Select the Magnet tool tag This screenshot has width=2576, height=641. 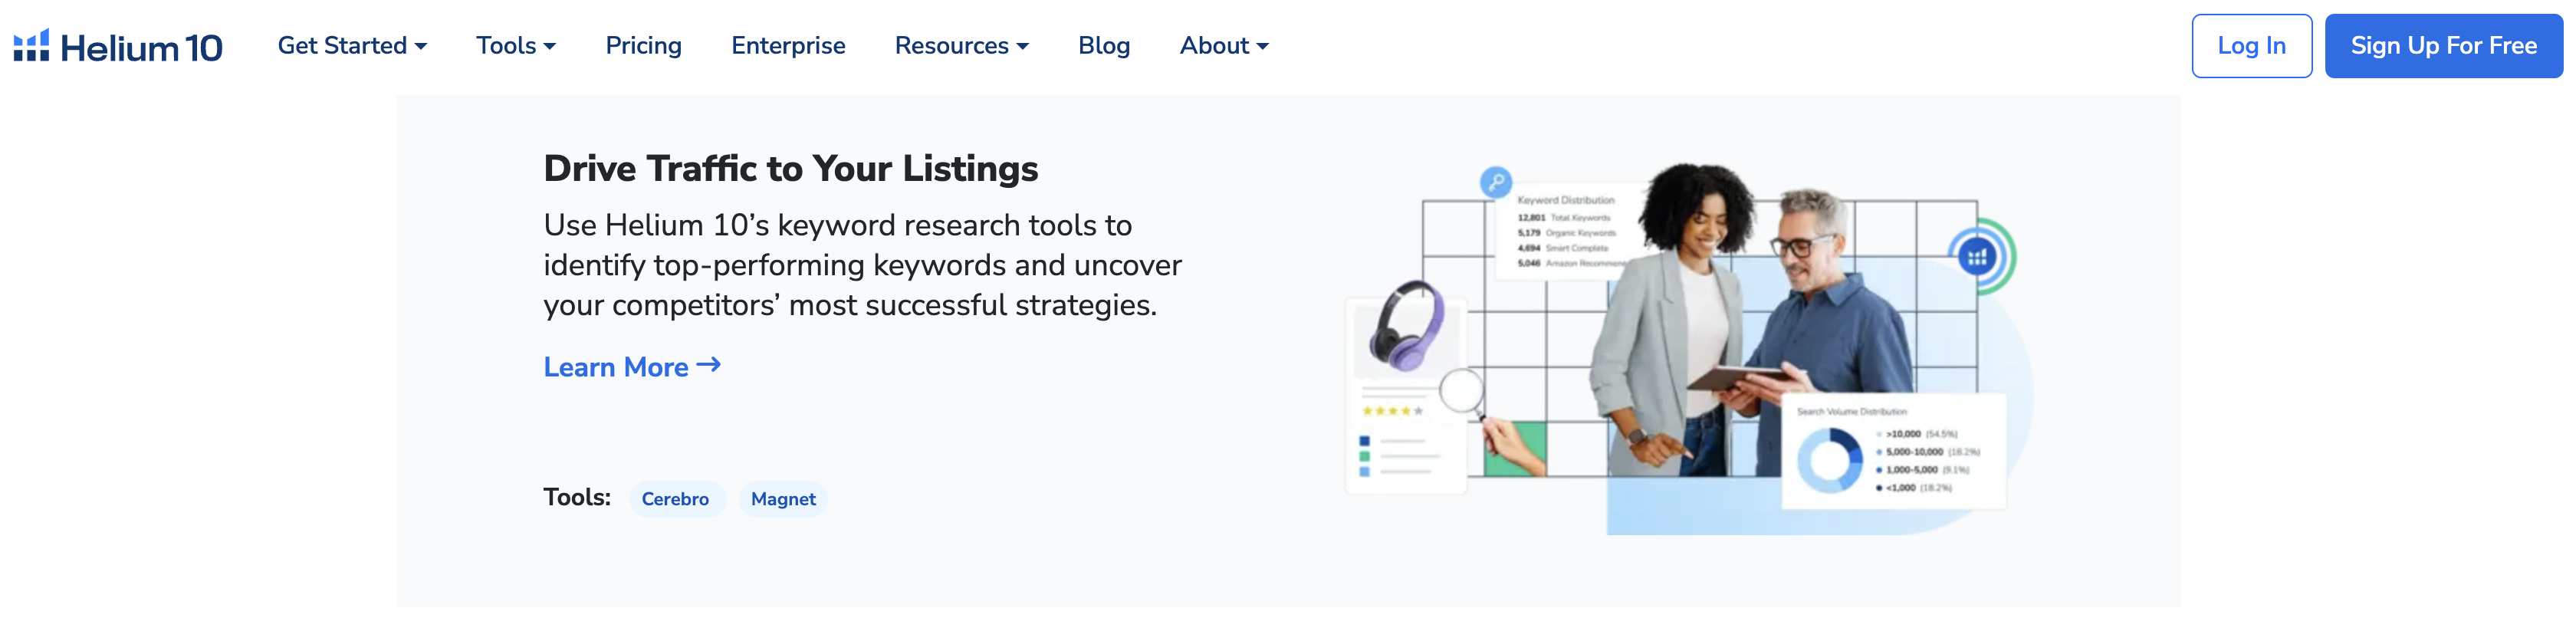coord(783,499)
